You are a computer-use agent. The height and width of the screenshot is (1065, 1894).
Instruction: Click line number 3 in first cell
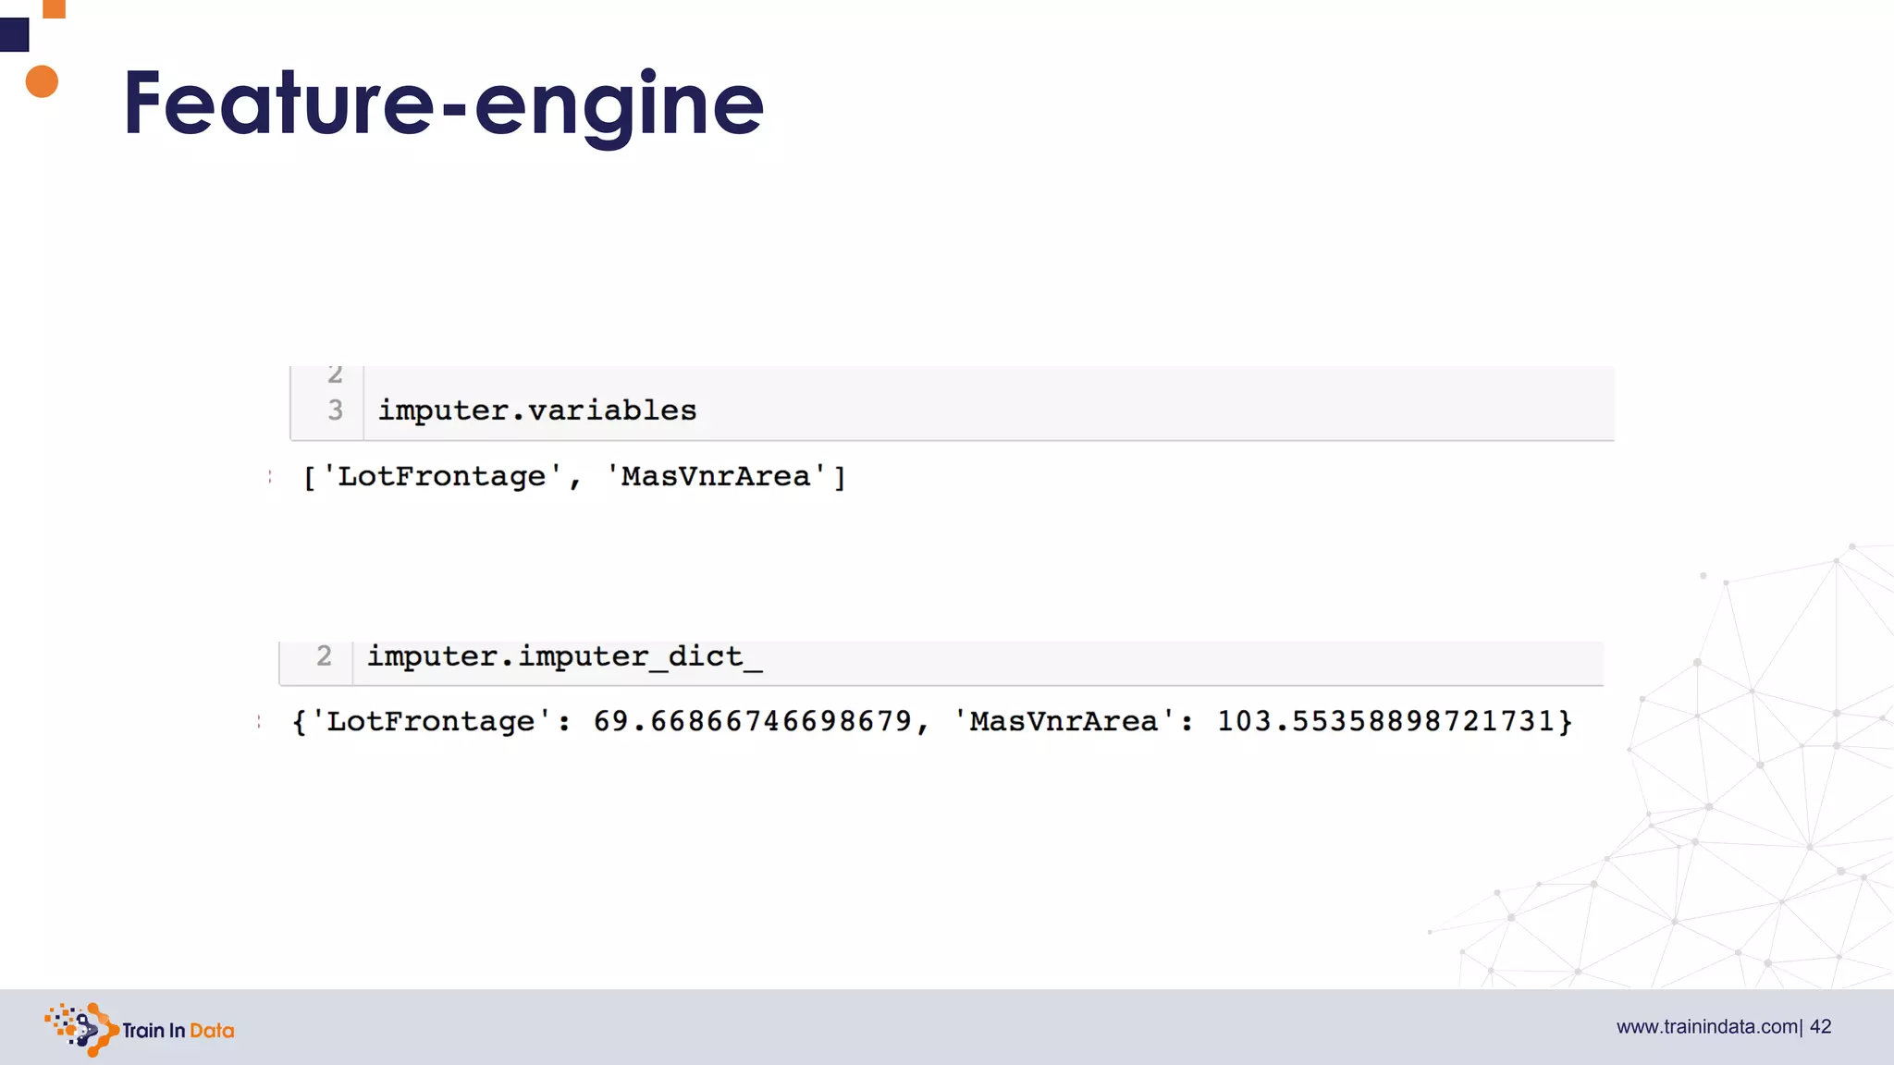click(x=335, y=410)
